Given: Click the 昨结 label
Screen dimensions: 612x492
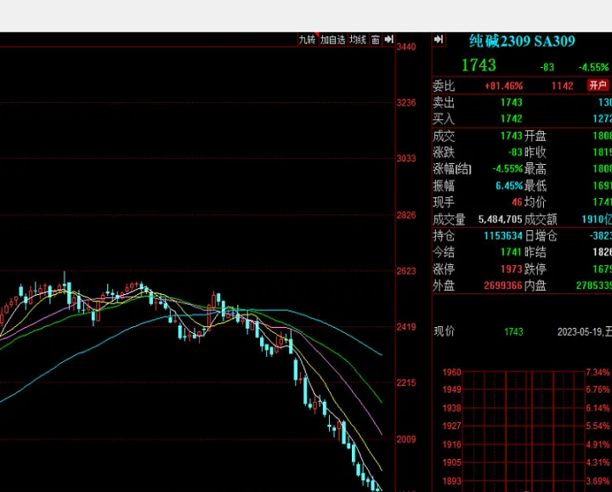Looking at the screenshot, I should (535, 252).
